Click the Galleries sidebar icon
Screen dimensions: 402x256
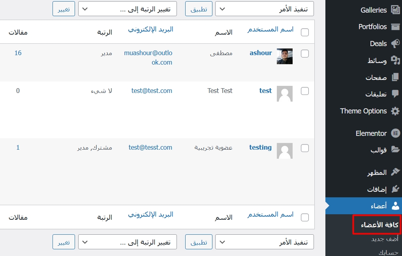tap(395, 10)
